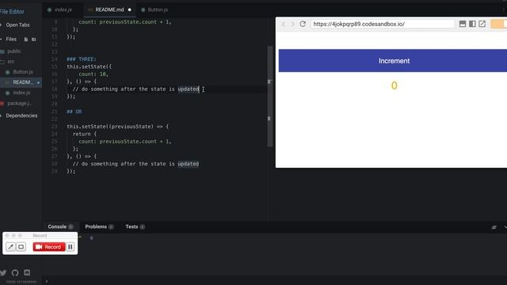Open the GitHub link icon
Screen dimensions: 507x285
pos(15,272)
